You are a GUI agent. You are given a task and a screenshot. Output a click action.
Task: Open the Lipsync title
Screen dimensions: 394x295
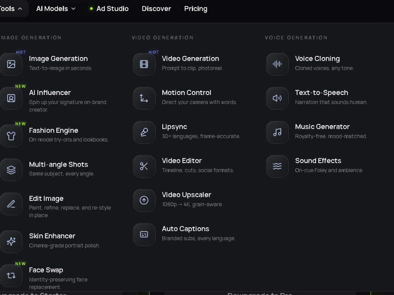point(175,127)
